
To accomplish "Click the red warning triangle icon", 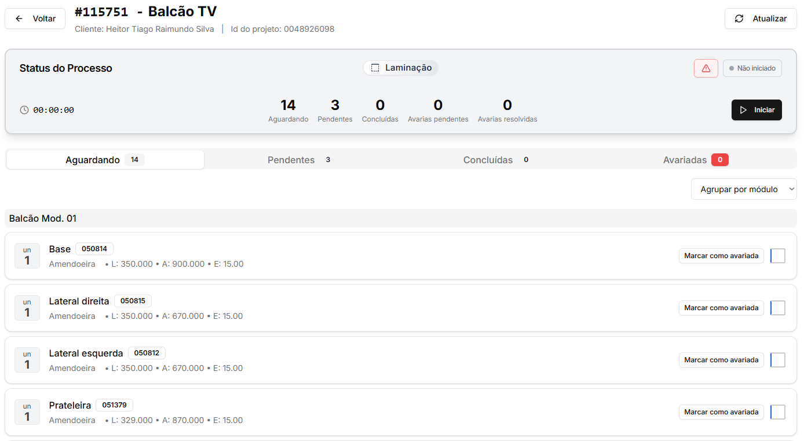I will tap(706, 68).
